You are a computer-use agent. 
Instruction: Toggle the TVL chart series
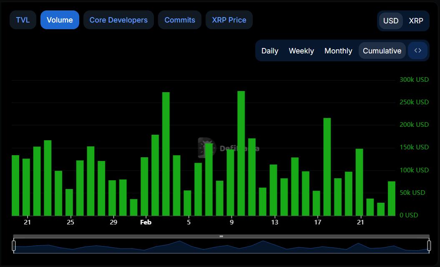(x=23, y=20)
